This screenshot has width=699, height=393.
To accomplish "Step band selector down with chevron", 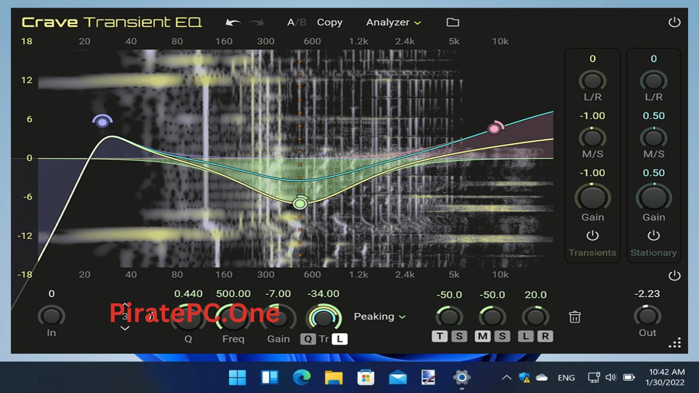I will tap(125, 328).
